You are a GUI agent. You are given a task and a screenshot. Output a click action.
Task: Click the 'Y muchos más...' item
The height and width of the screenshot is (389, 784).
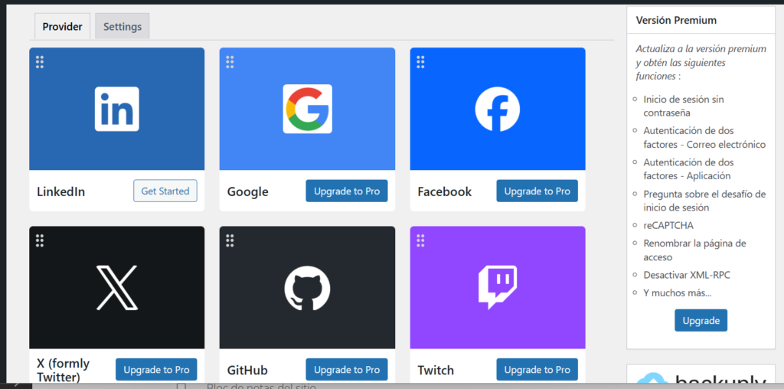(678, 293)
